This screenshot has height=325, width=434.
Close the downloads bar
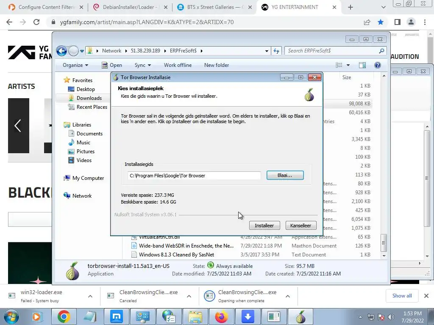tap(426, 296)
